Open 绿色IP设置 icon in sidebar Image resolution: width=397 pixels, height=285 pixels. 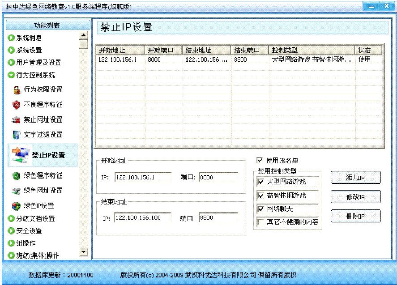pyautogui.click(x=17, y=206)
